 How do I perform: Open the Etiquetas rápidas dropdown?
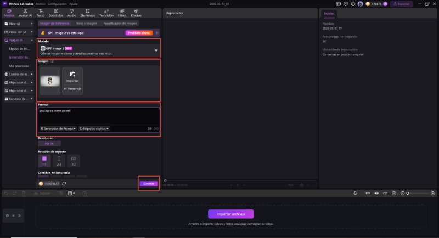point(94,129)
